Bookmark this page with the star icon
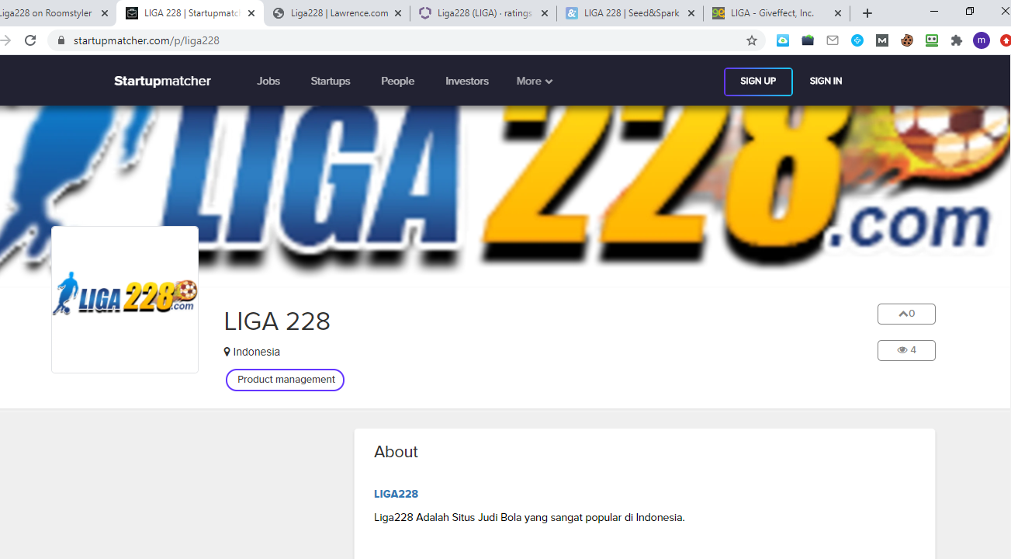The height and width of the screenshot is (559, 1011). click(x=751, y=40)
